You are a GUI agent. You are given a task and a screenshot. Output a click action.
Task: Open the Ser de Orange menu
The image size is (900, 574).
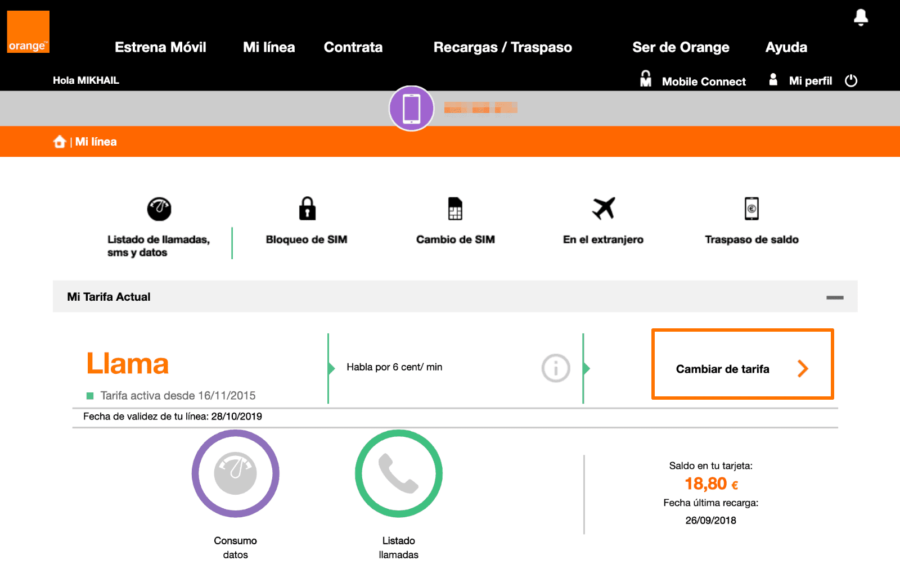681,47
